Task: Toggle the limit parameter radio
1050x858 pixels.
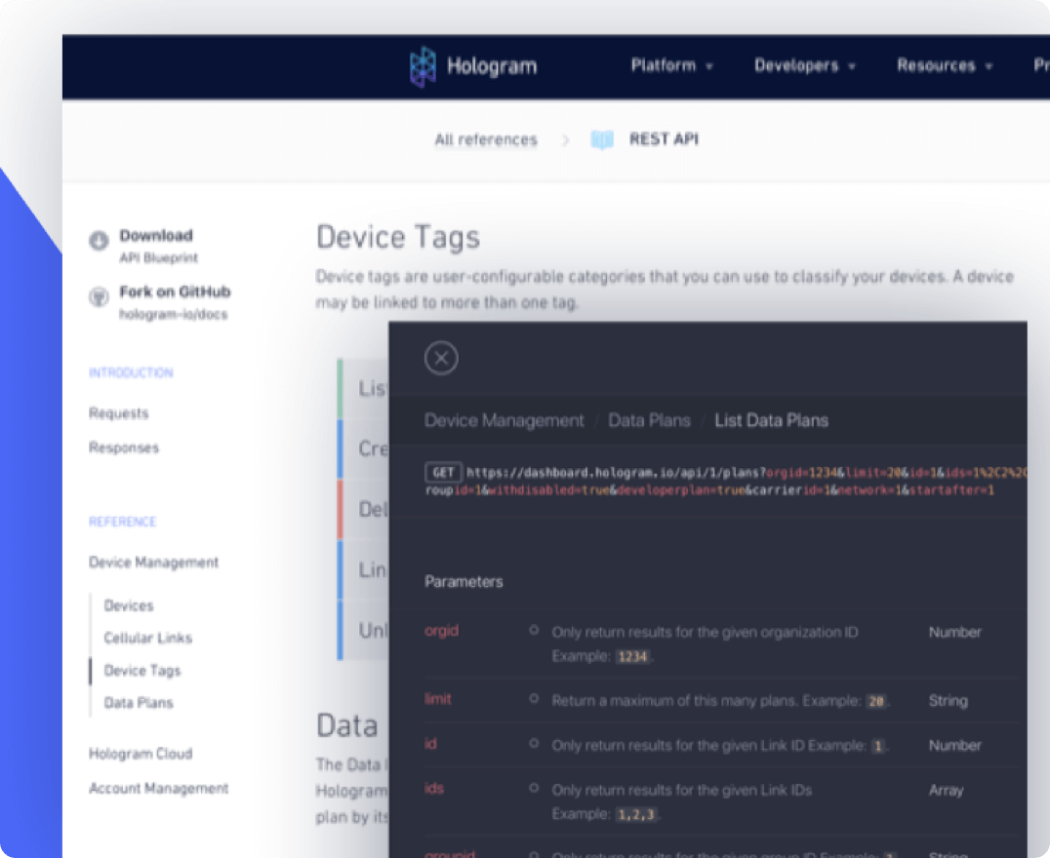Action: [x=534, y=698]
